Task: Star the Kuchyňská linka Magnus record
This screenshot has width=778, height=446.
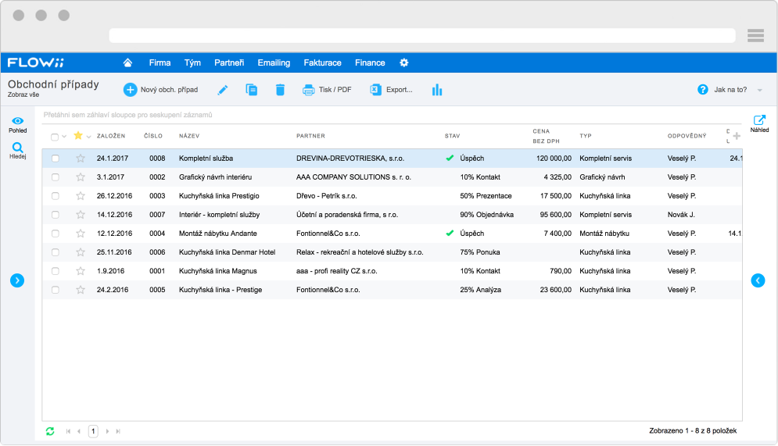Action: (x=81, y=271)
